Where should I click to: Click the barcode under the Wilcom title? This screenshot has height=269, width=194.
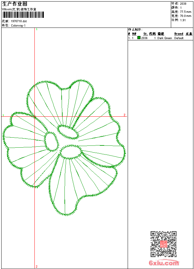23,15
